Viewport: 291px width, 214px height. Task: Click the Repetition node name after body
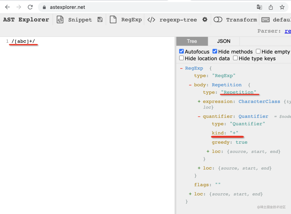pos(227,85)
